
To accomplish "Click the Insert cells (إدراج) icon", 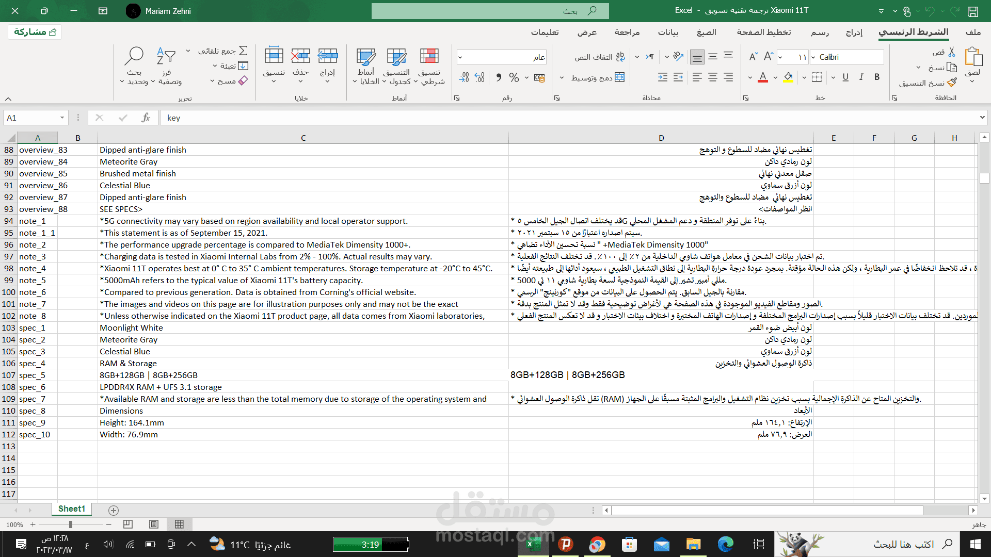I will click(x=328, y=56).
